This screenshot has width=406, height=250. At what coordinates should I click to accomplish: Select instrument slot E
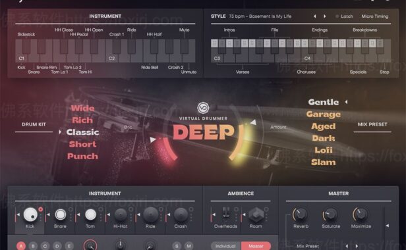69,246
